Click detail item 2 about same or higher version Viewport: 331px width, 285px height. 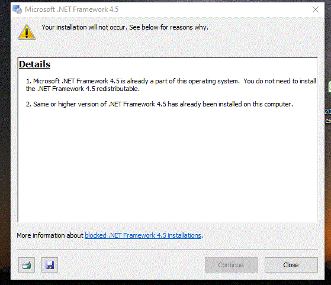click(x=159, y=104)
